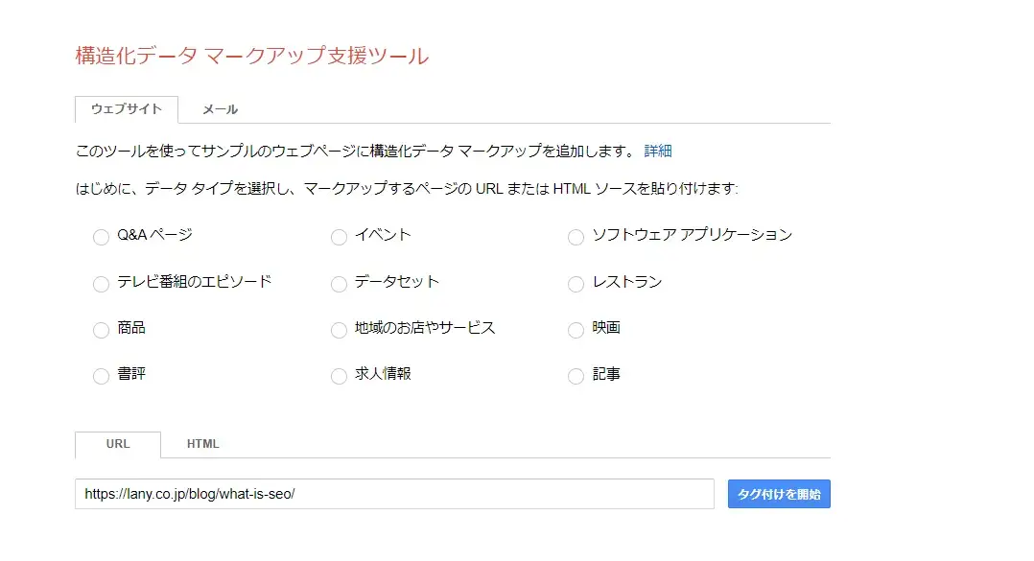Select レストラン as the data type
The height and width of the screenshot is (561, 1034).
tap(576, 283)
